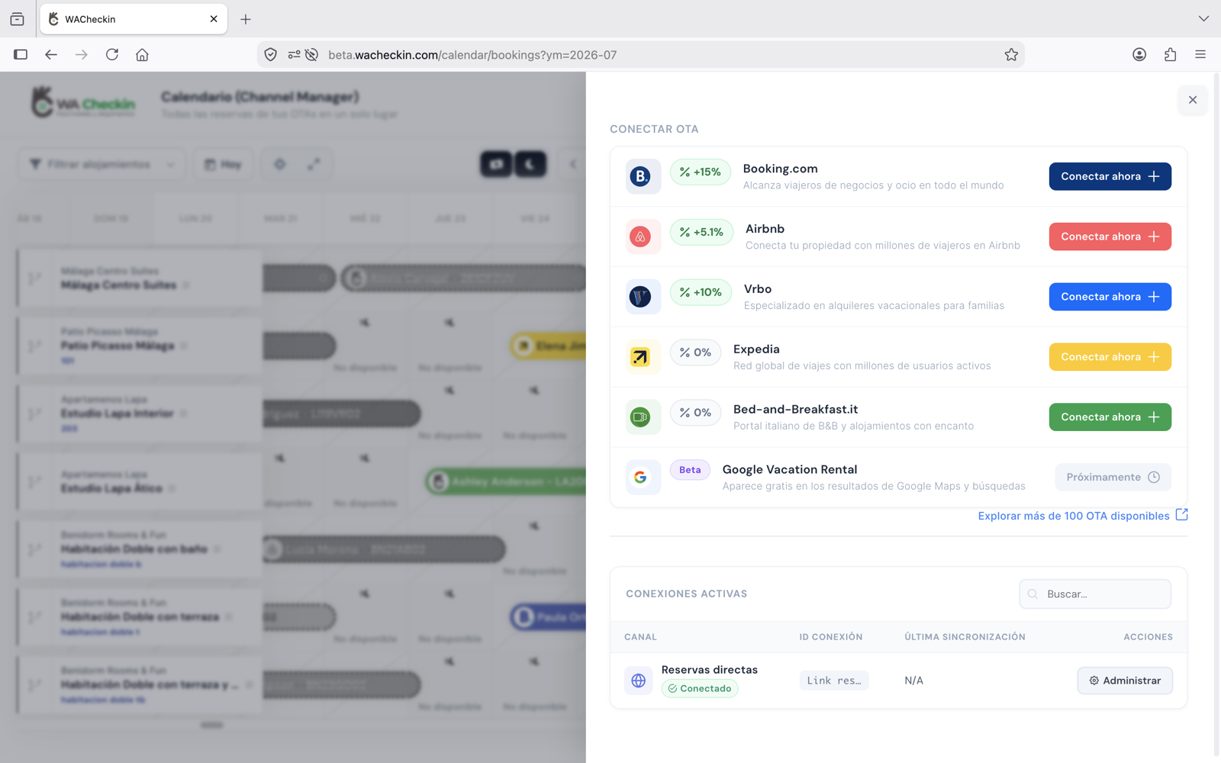Reload the page in browser toolbar
Image resolution: width=1221 pixels, height=763 pixels.
(112, 55)
